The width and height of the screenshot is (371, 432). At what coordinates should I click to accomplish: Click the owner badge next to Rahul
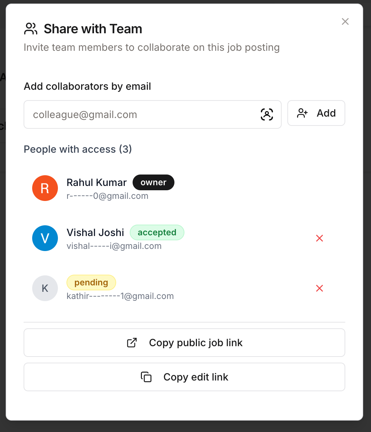coord(153,182)
